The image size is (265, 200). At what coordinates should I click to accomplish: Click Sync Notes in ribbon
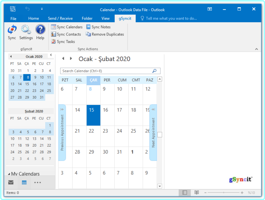tap(98, 27)
